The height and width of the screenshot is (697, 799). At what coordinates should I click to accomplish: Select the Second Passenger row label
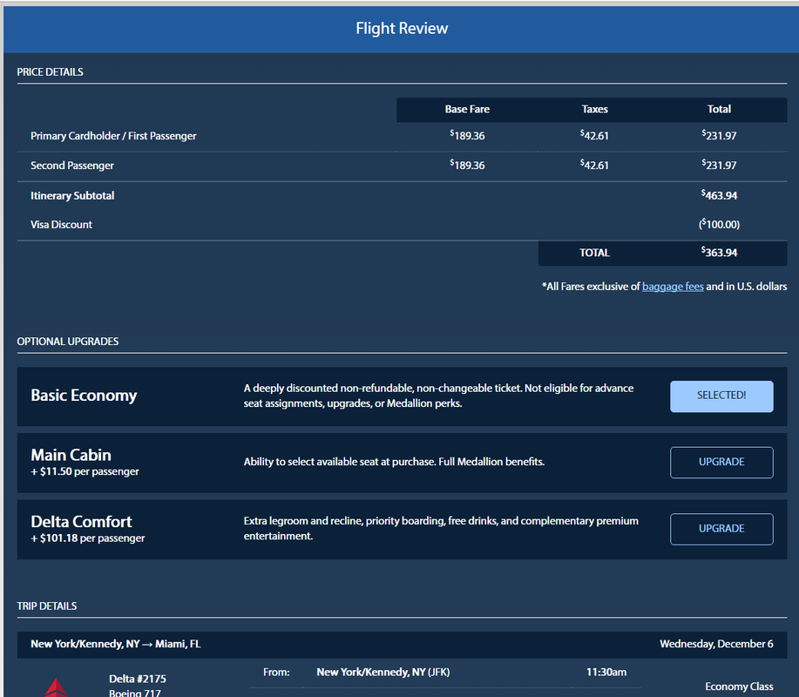pos(71,166)
